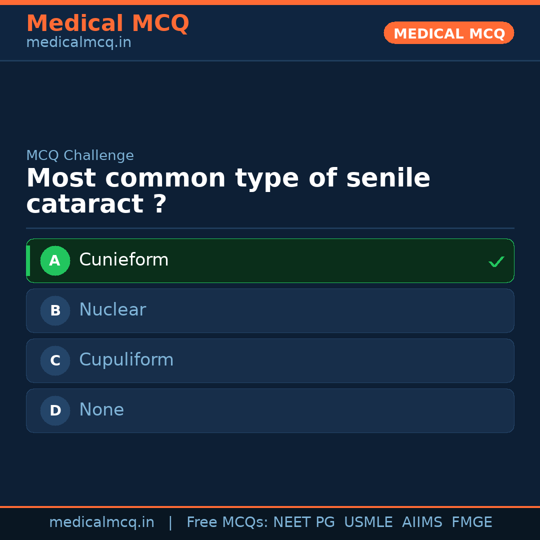Open the medicalmcq.in link in footer
The height and width of the screenshot is (540, 540).
101,522
